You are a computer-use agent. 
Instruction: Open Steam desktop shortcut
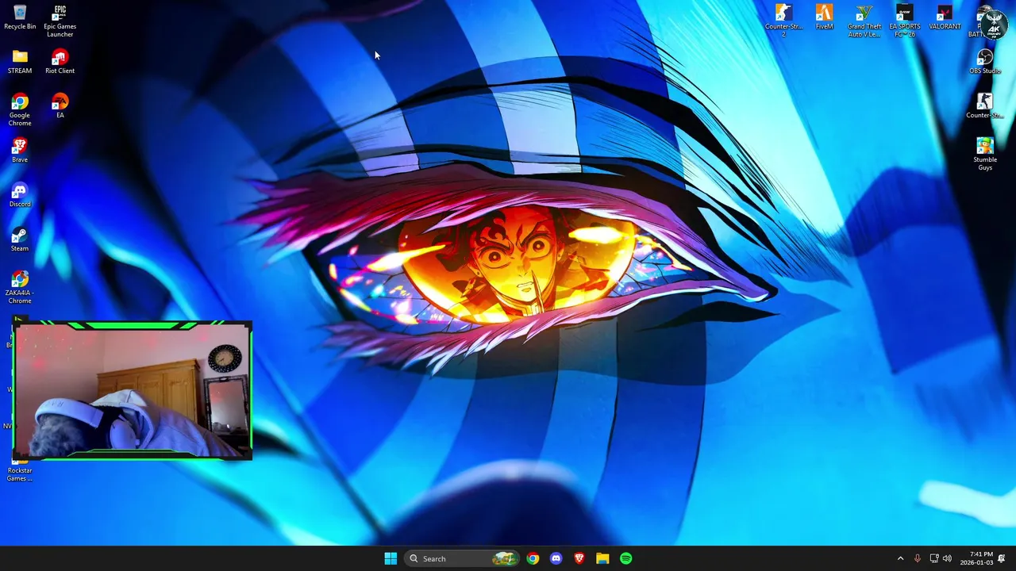click(x=20, y=239)
